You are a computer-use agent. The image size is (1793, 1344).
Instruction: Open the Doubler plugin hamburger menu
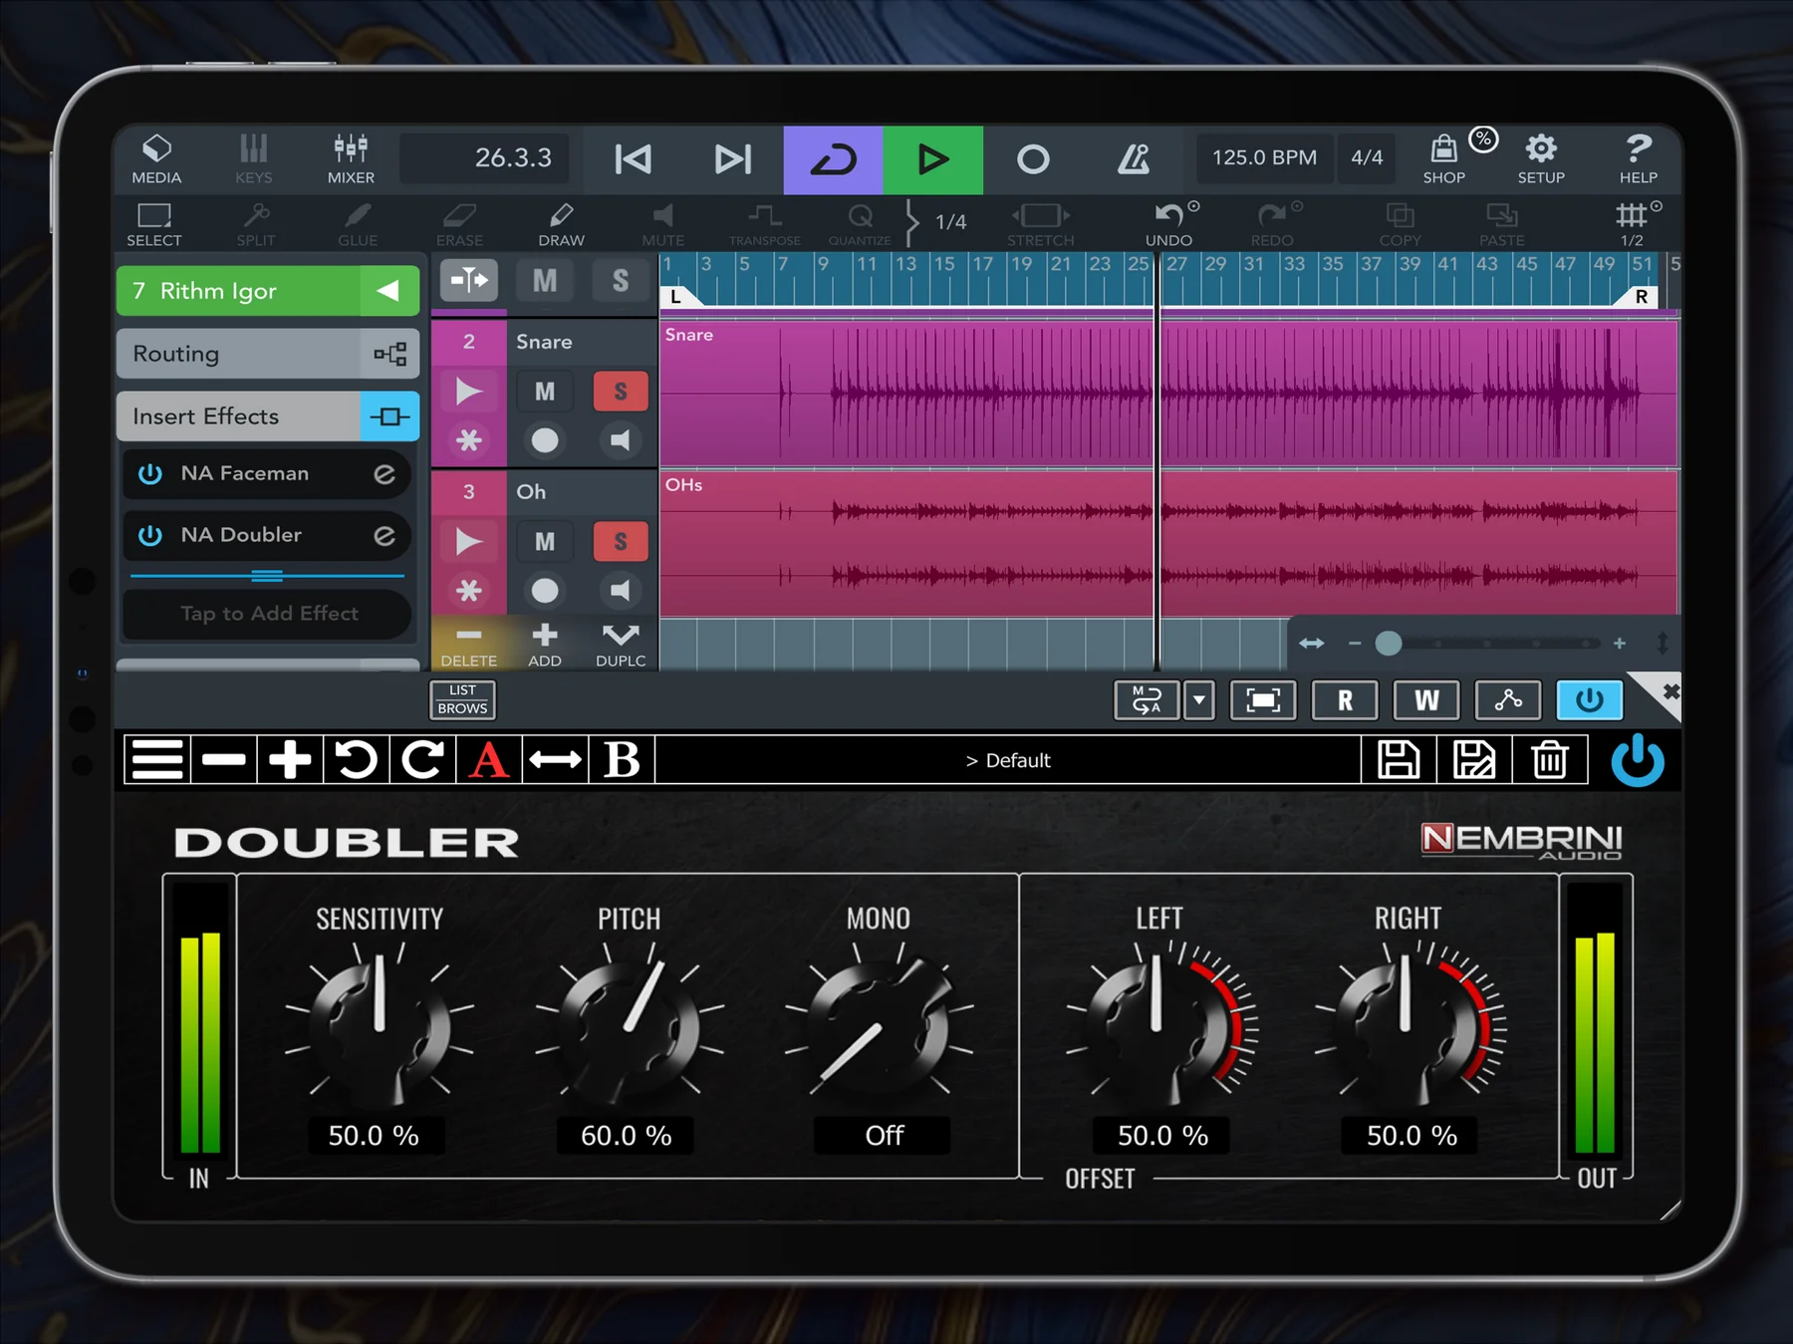click(x=156, y=759)
